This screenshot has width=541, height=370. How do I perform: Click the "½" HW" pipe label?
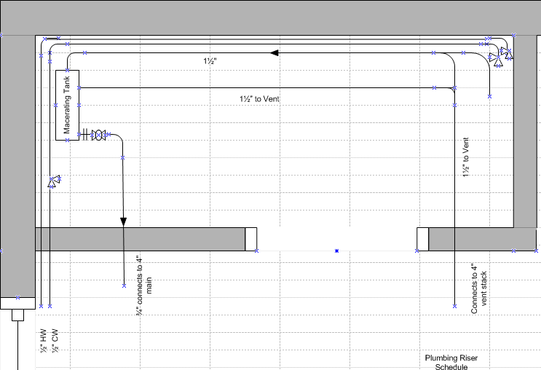point(42,339)
